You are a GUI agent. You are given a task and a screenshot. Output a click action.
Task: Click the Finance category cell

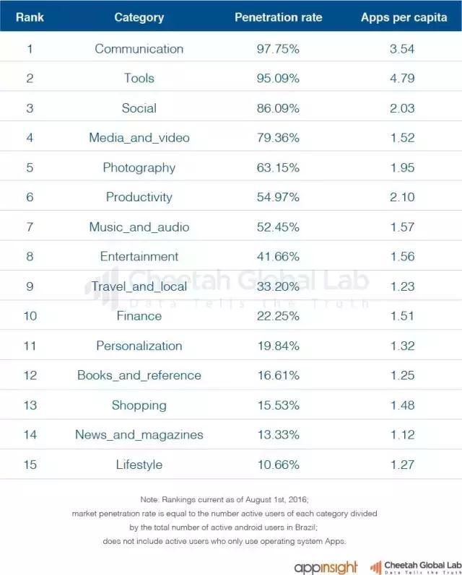point(139,316)
